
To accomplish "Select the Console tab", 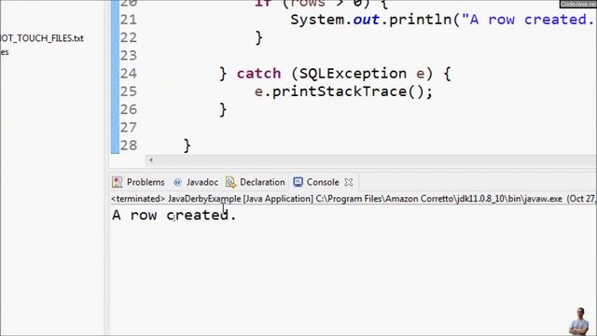I will pos(323,182).
